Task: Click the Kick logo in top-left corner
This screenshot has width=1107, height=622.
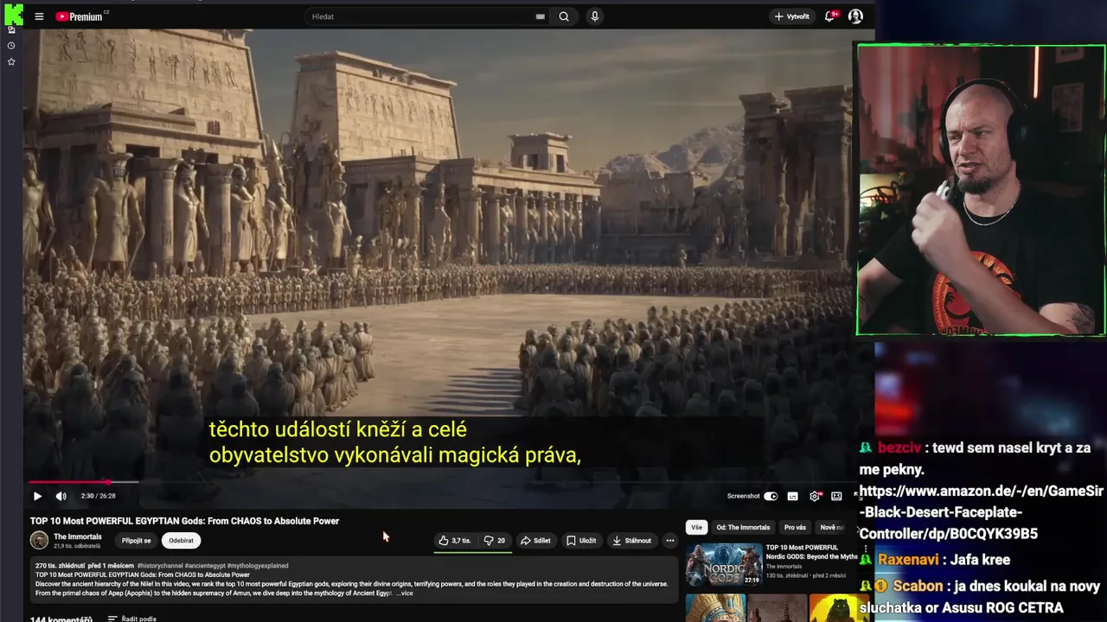Action: coord(12,13)
